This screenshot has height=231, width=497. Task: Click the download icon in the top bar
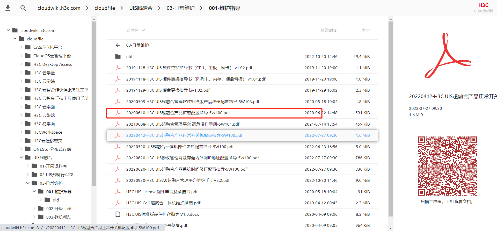tap(8, 8)
